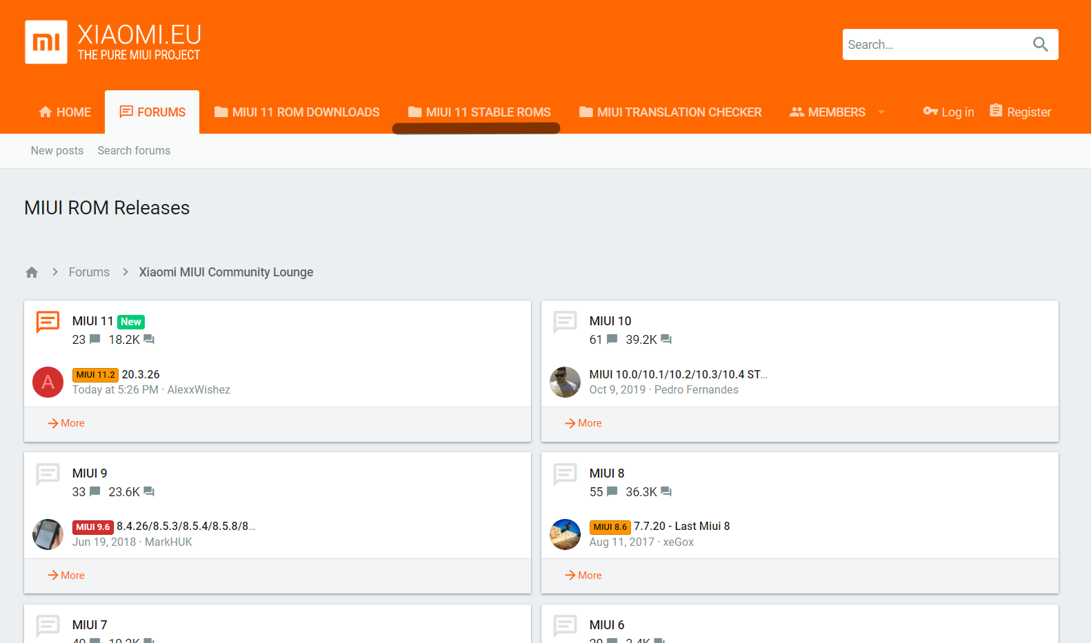The image size is (1091, 643).
Task: Open MarkHUK username link
Action: [168, 542]
